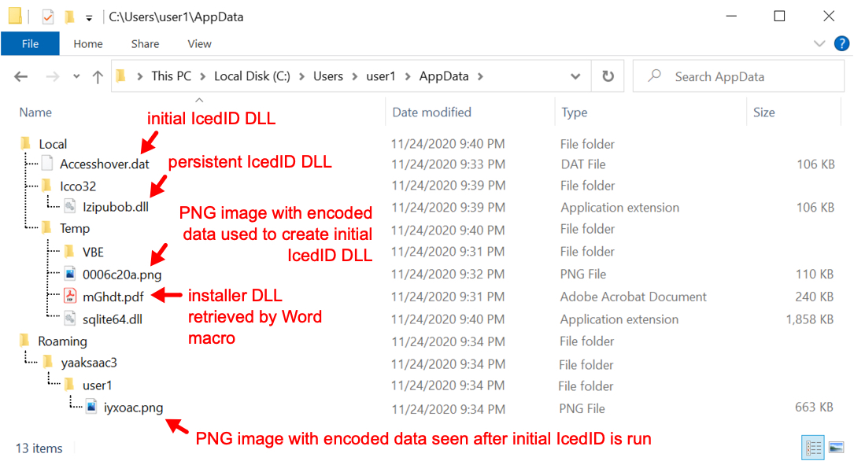Switch to details view layout
854x461 pixels.
click(813, 448)
